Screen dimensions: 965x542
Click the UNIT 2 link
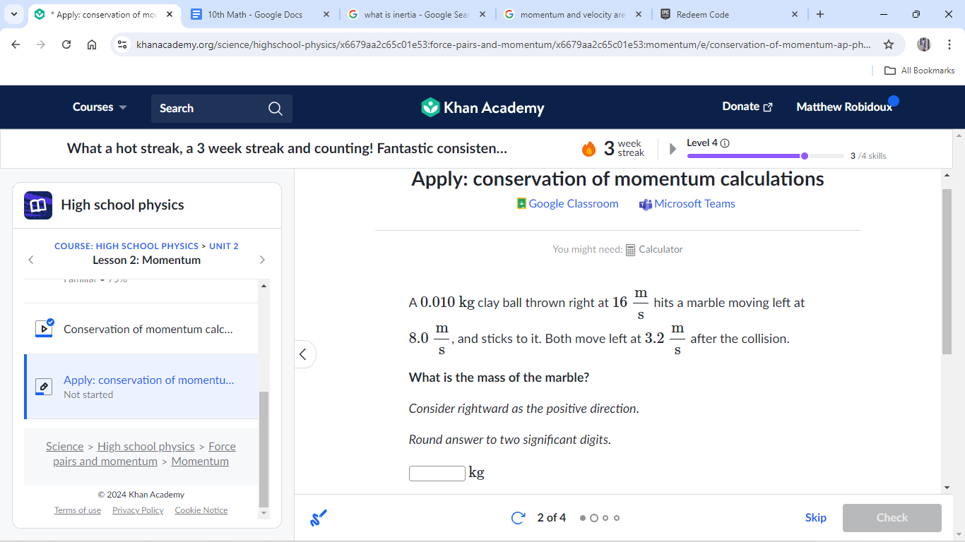(x=224, y=246)
